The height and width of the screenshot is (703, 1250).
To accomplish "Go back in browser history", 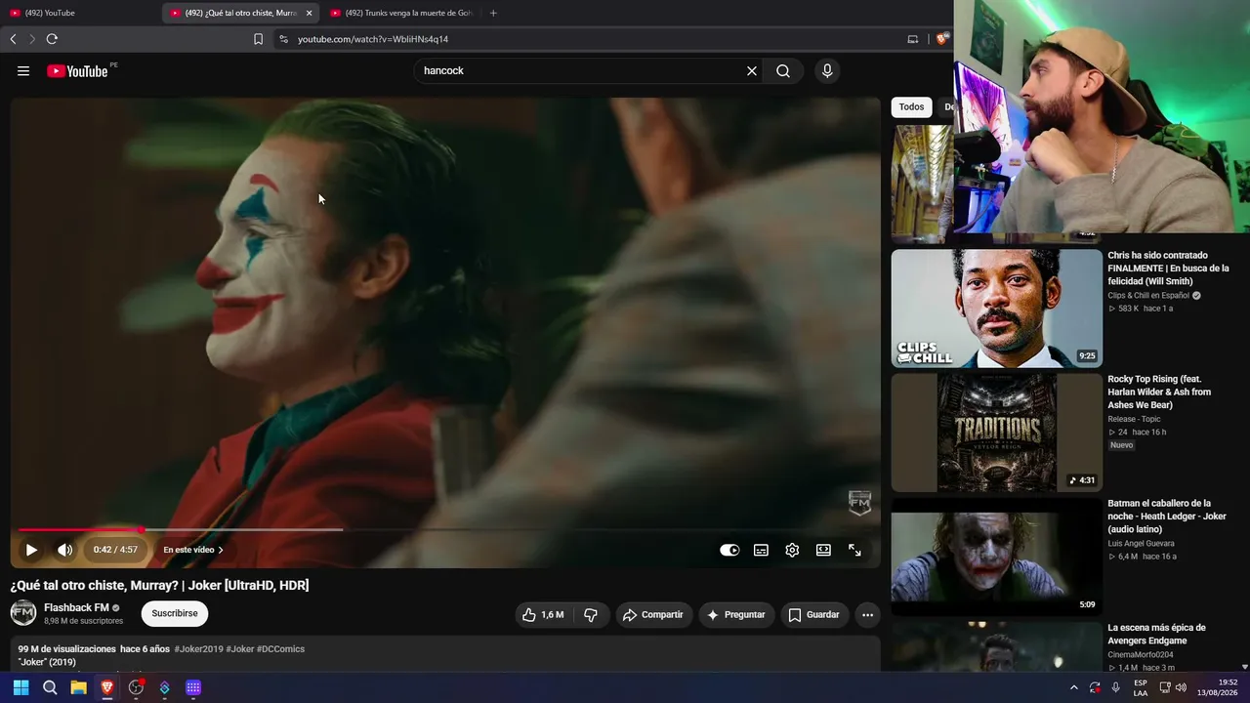I will 13,39.
